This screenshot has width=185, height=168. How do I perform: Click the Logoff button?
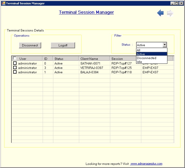click(63, 45)
